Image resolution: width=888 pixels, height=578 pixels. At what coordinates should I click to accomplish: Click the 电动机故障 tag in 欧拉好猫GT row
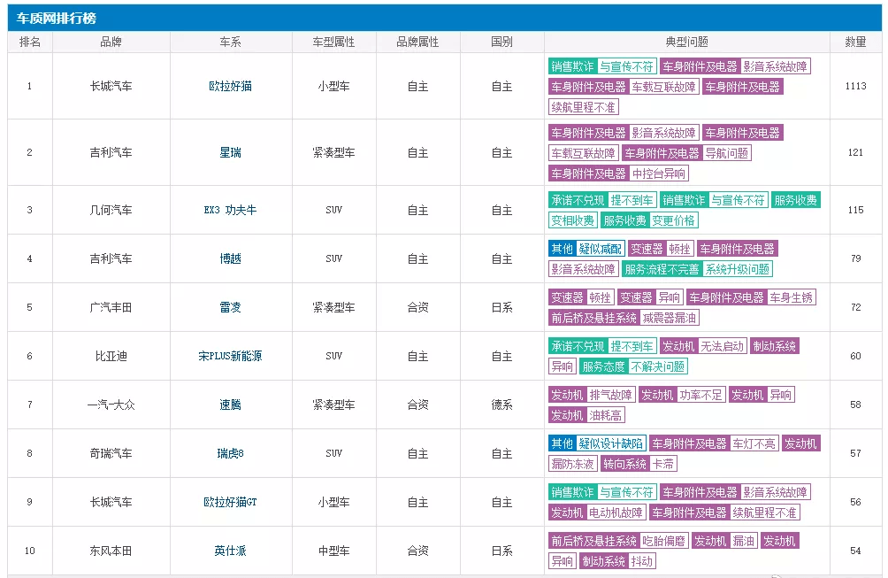click(x=616, y=512)
